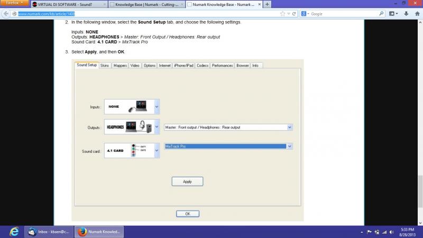Open Thunderbird Inbox taskbar item
Screen dimensions: 423x238
point(49,232)
